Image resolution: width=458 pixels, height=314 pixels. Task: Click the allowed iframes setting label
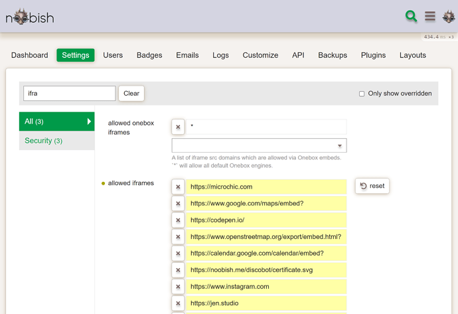click(131, 183)
